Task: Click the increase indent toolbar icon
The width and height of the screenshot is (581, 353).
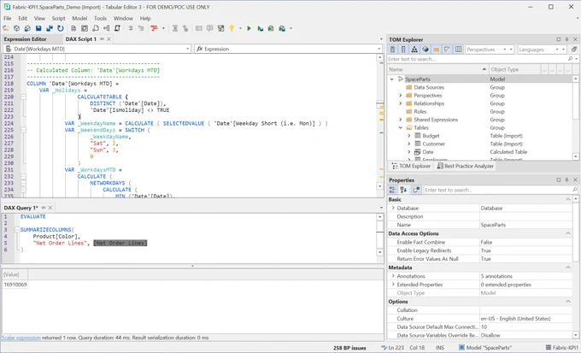Action: coord(130,28)
